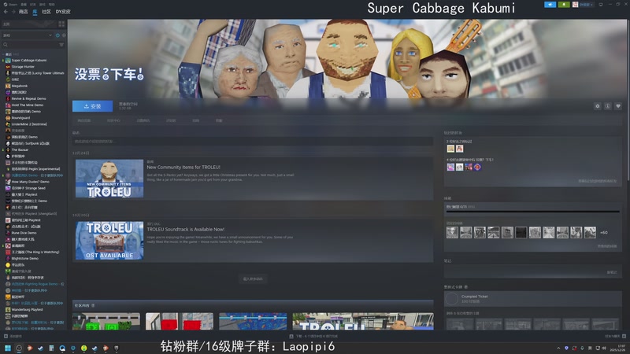Select Roundguard in the library list
630x354 pixels.
pos(20,118)
